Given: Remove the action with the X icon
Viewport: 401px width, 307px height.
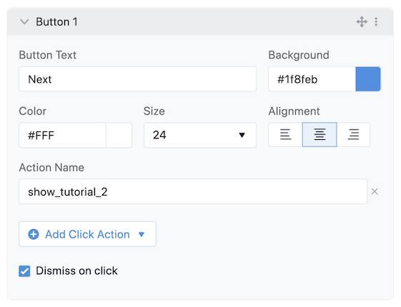Looking at the screenshot, I should click(375, 191).
